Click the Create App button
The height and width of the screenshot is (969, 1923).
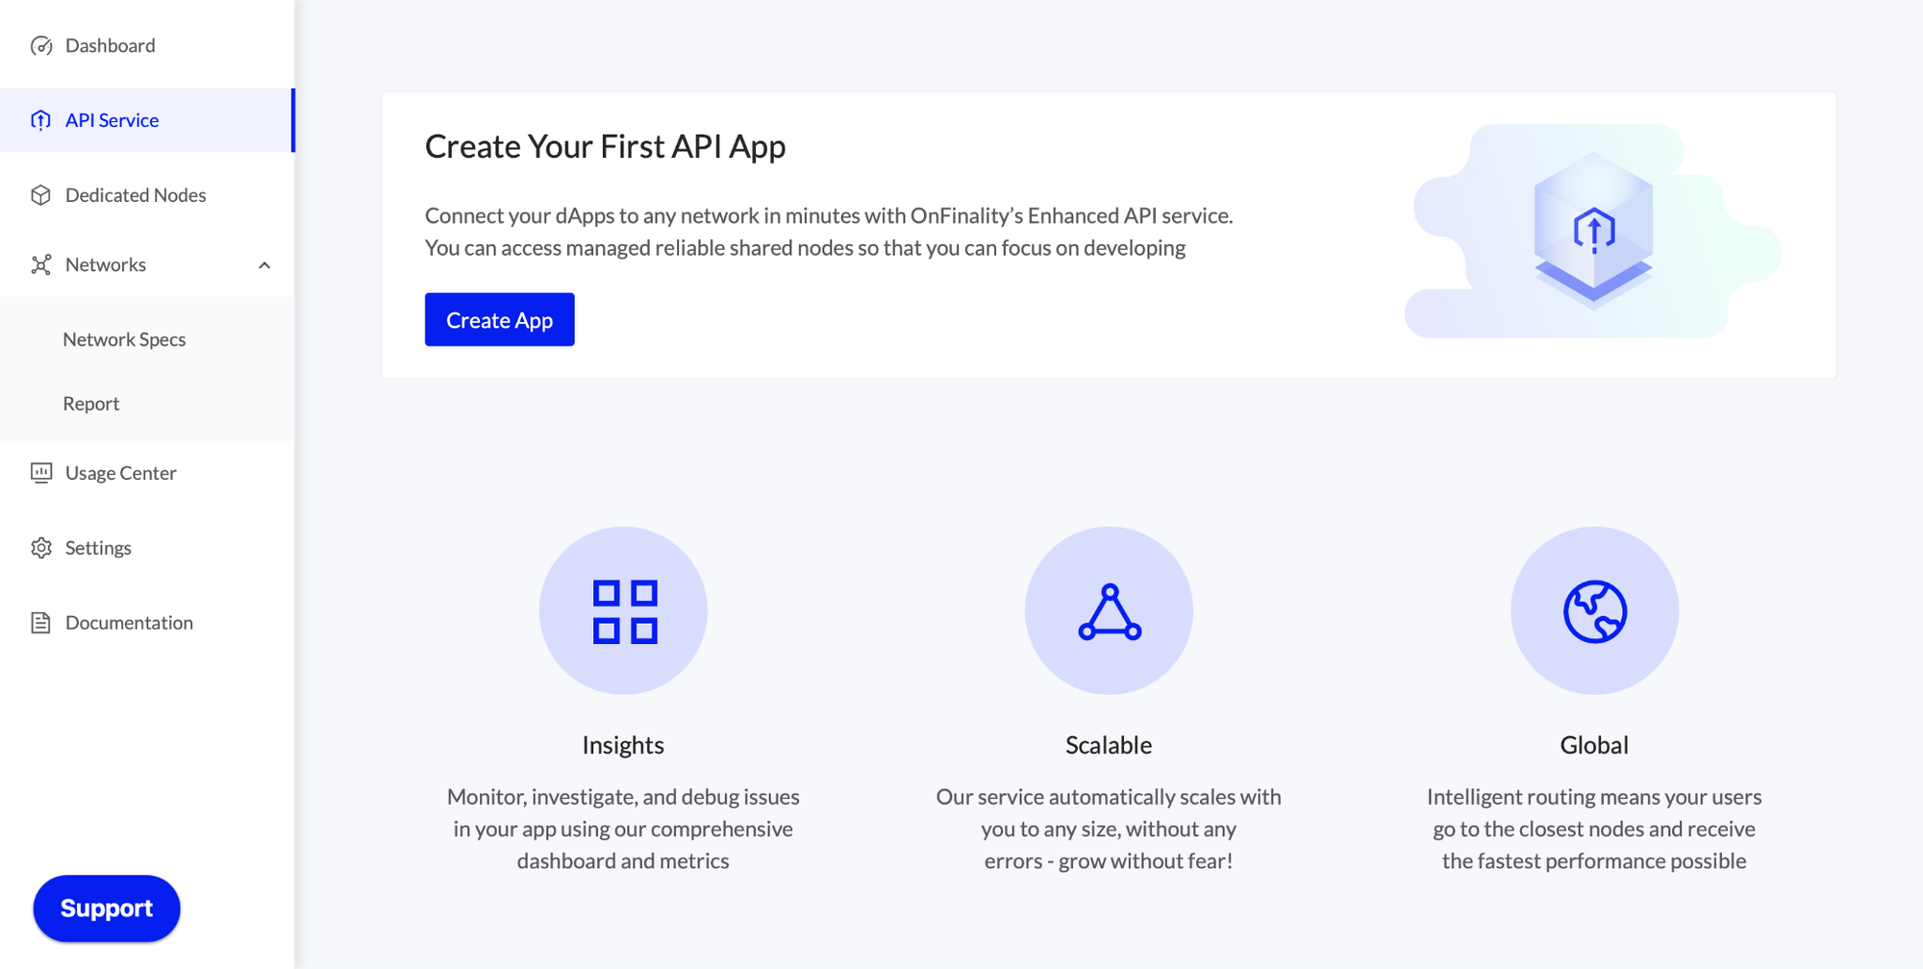pos(499,319)
